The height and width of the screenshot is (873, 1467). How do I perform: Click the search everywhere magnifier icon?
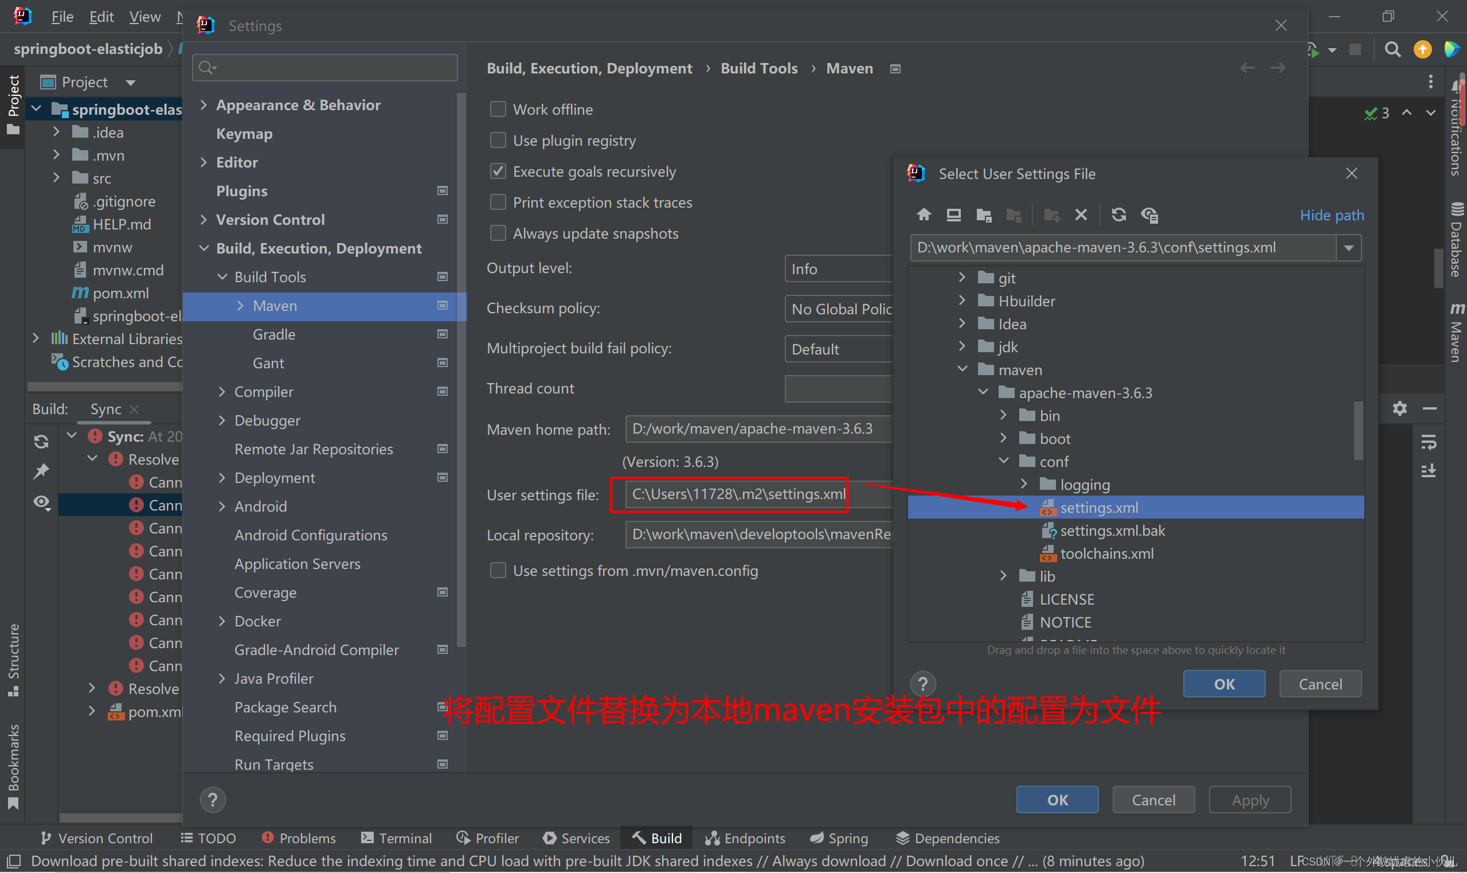(x=1392, y=49)
